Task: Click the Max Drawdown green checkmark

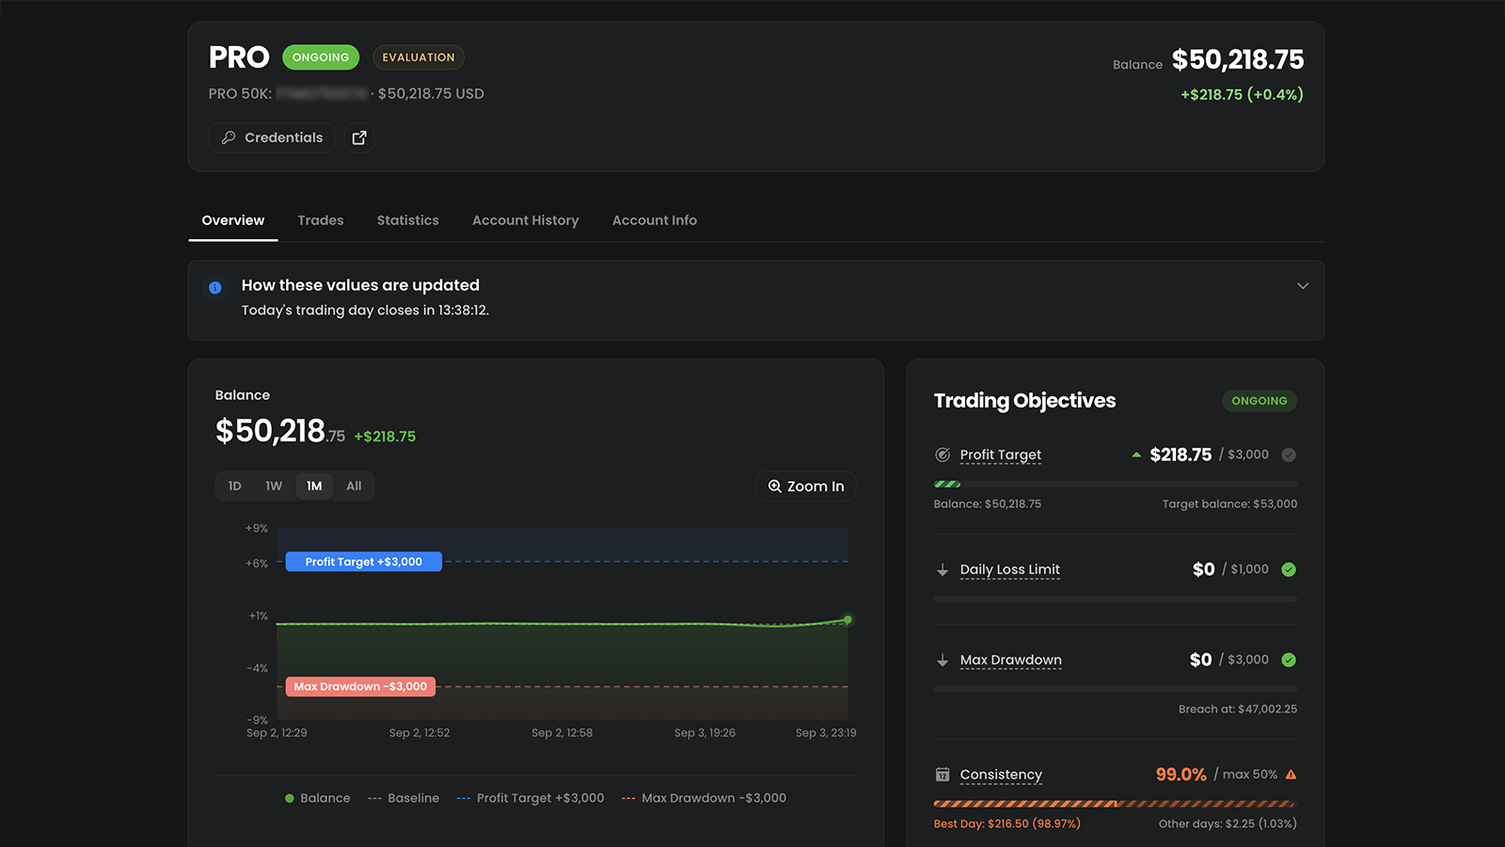Action: pyautogui.click(x=1289, y=660)
